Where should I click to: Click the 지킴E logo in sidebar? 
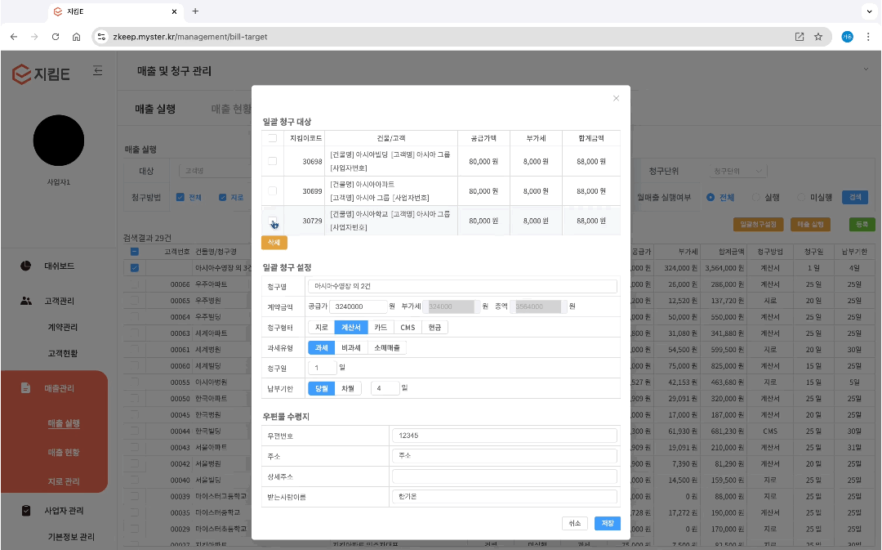tap(41, 74)
